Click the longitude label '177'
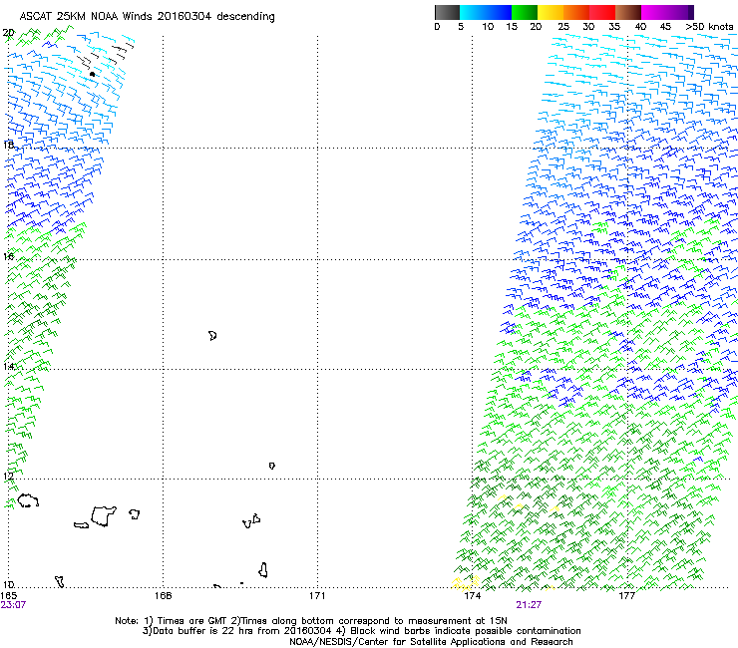Viewport: 738px width, 648px height. click(626, 596)
